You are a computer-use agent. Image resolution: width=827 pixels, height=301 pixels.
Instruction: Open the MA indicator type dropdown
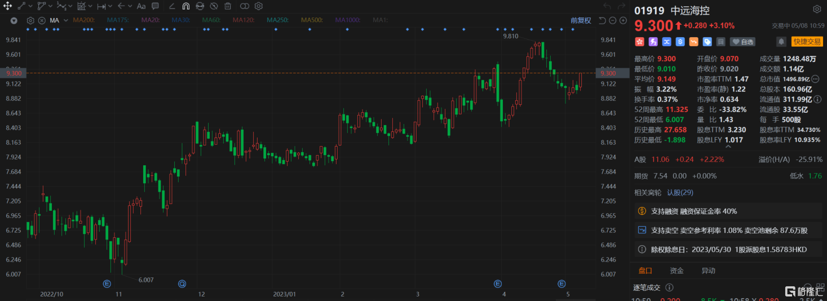(66, 20)
